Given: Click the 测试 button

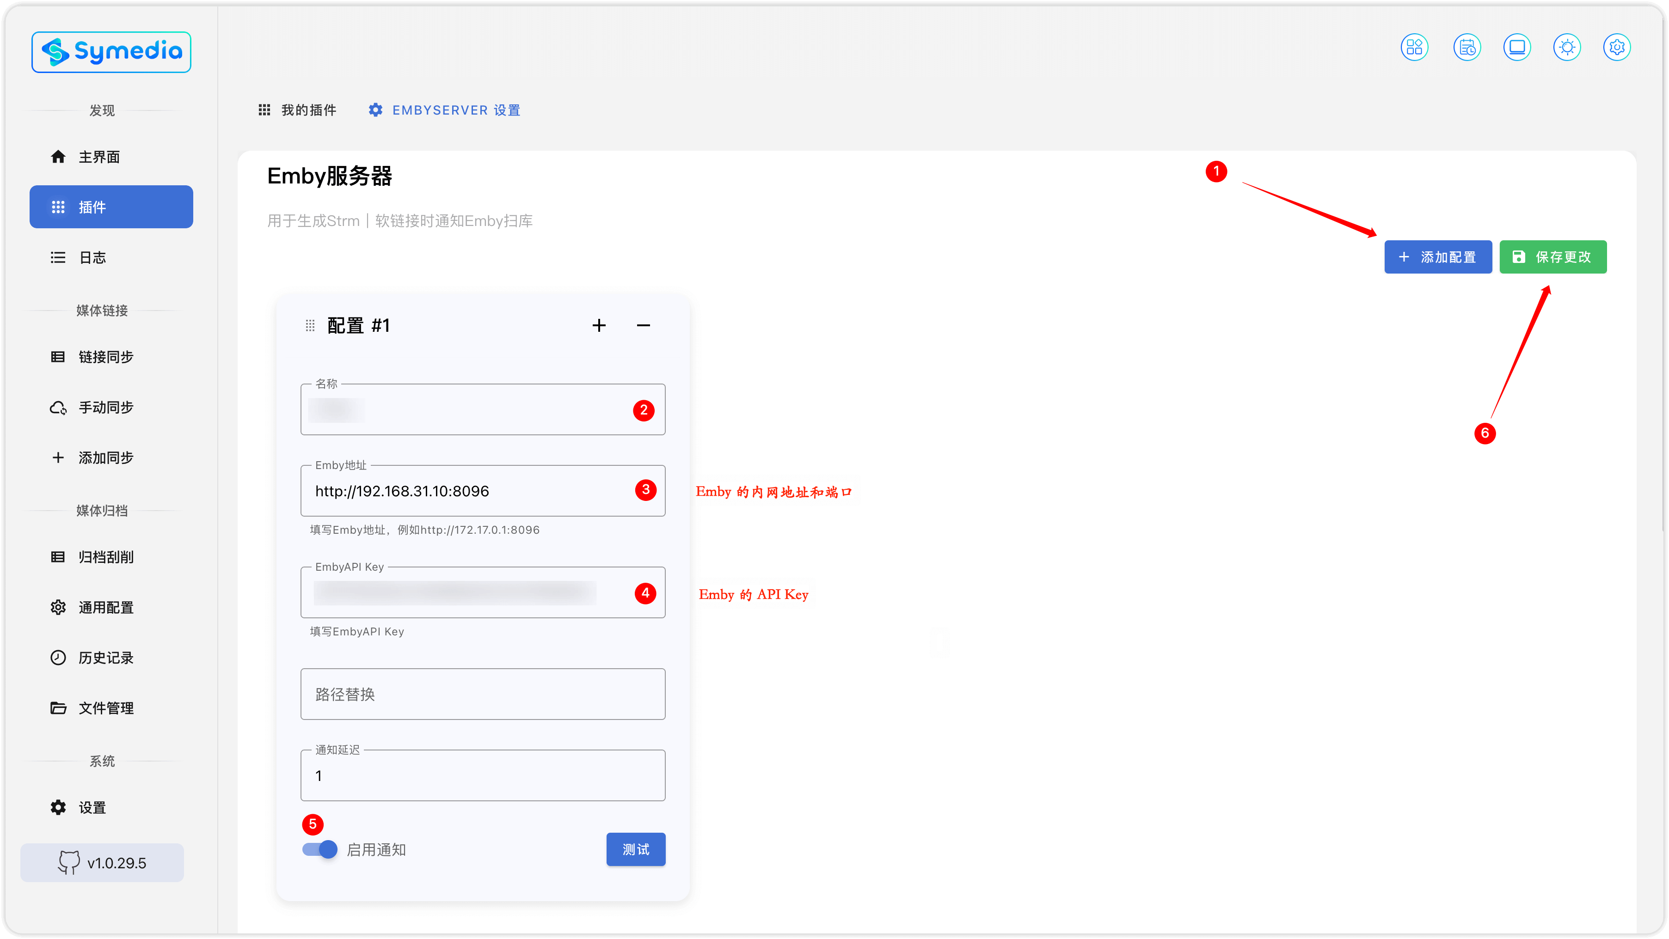Looking at the screenshot, I should coord(636,850).
